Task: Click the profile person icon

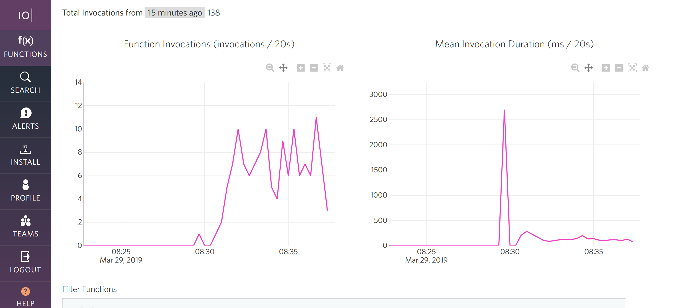Action: (x=25, y=185)
